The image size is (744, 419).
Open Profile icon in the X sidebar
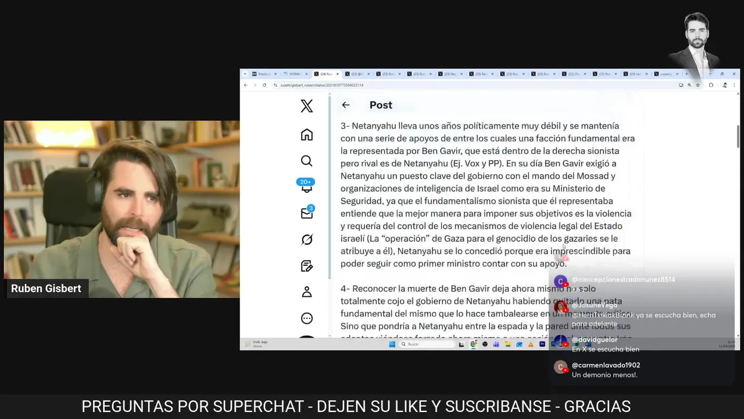pyautogui.click(x=307, y=292)
